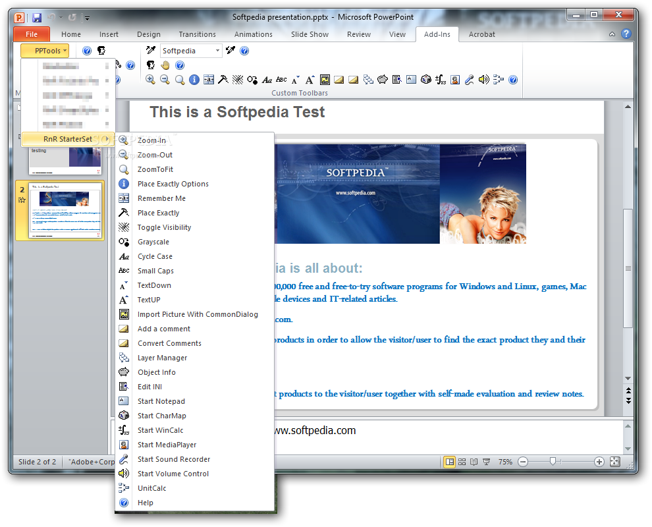
Task: Click Start MediaPlayer icon in custom toolbar
Action: tap(455, 80)
